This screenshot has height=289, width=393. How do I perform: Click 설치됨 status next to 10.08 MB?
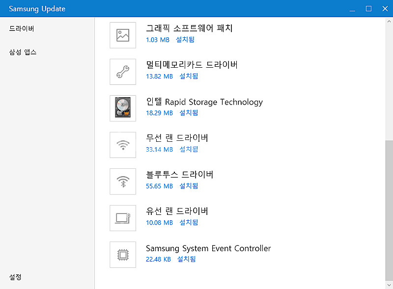(x=189, y=222)
